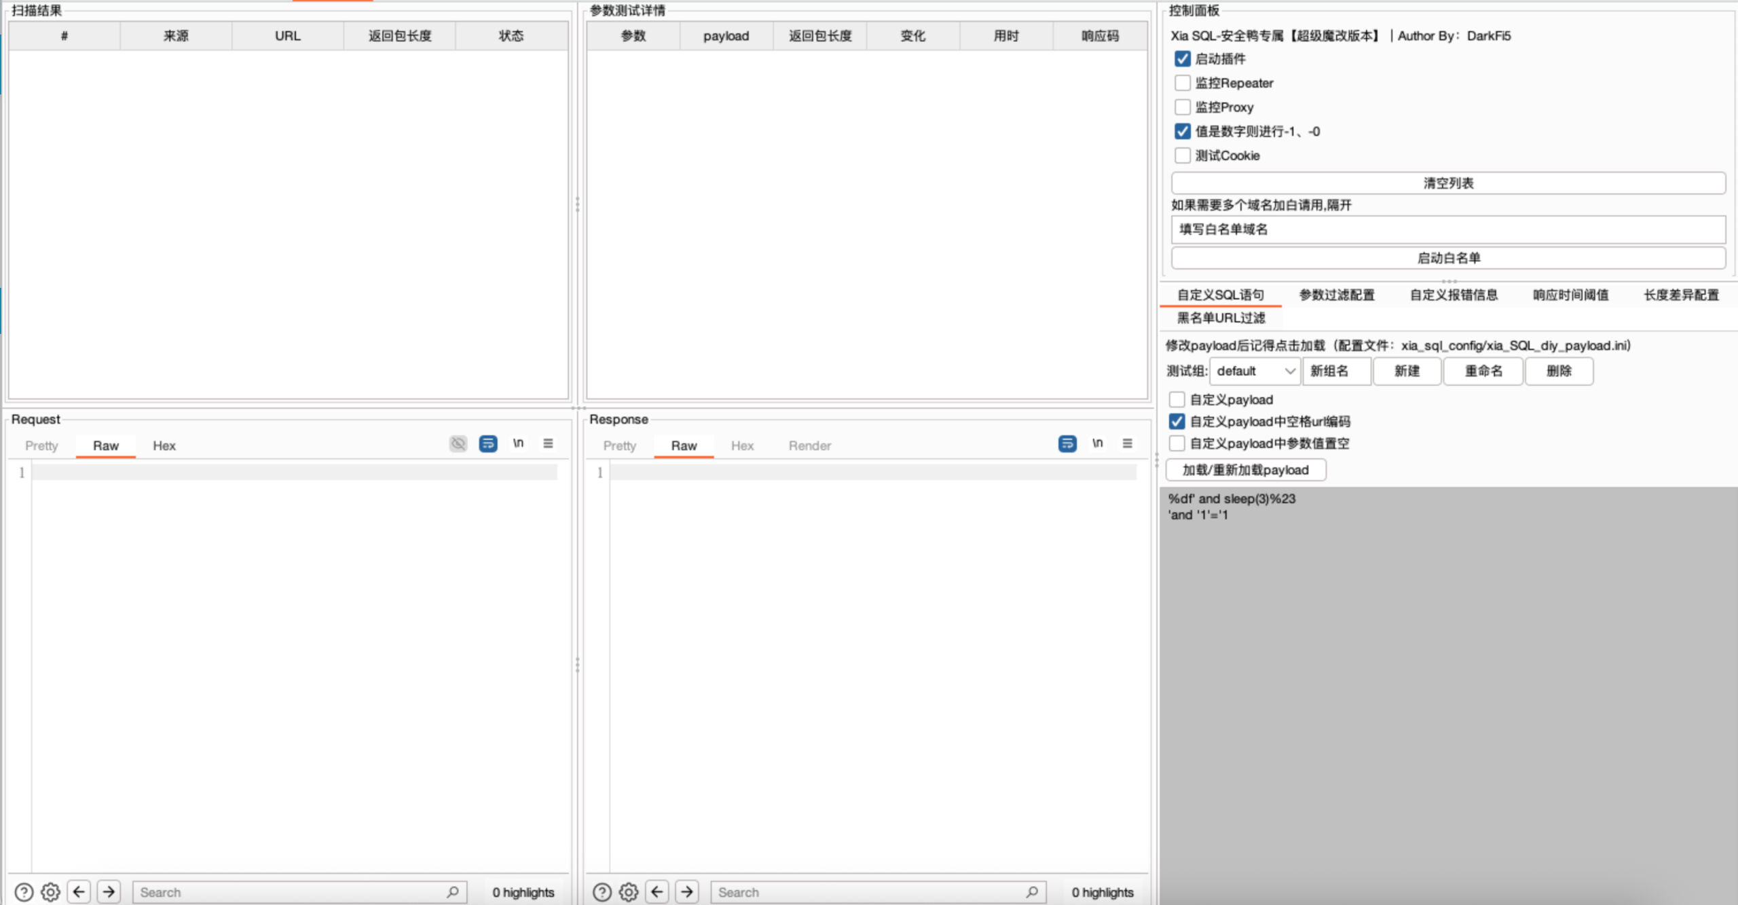Switch to the Hex tab in Request panel

point(164,445)
